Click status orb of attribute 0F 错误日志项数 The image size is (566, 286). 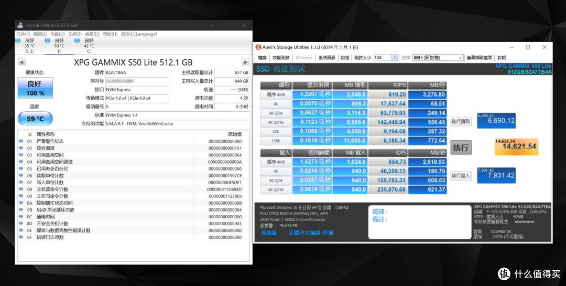click(21, 238)
